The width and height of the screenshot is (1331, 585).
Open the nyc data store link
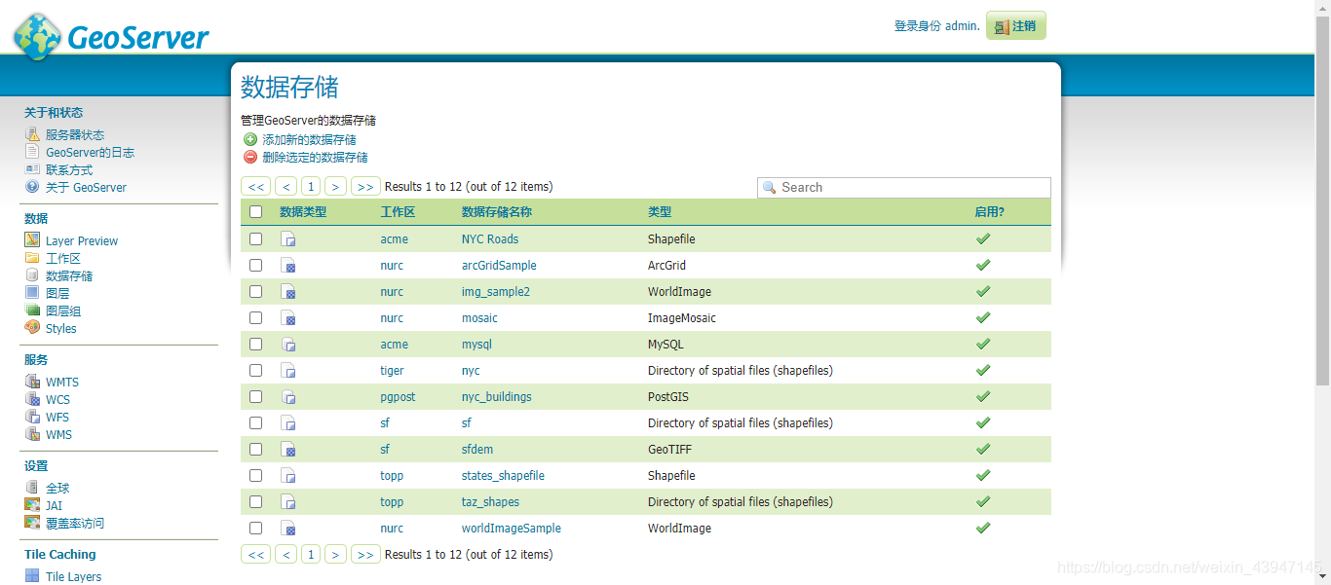[471, 371]
